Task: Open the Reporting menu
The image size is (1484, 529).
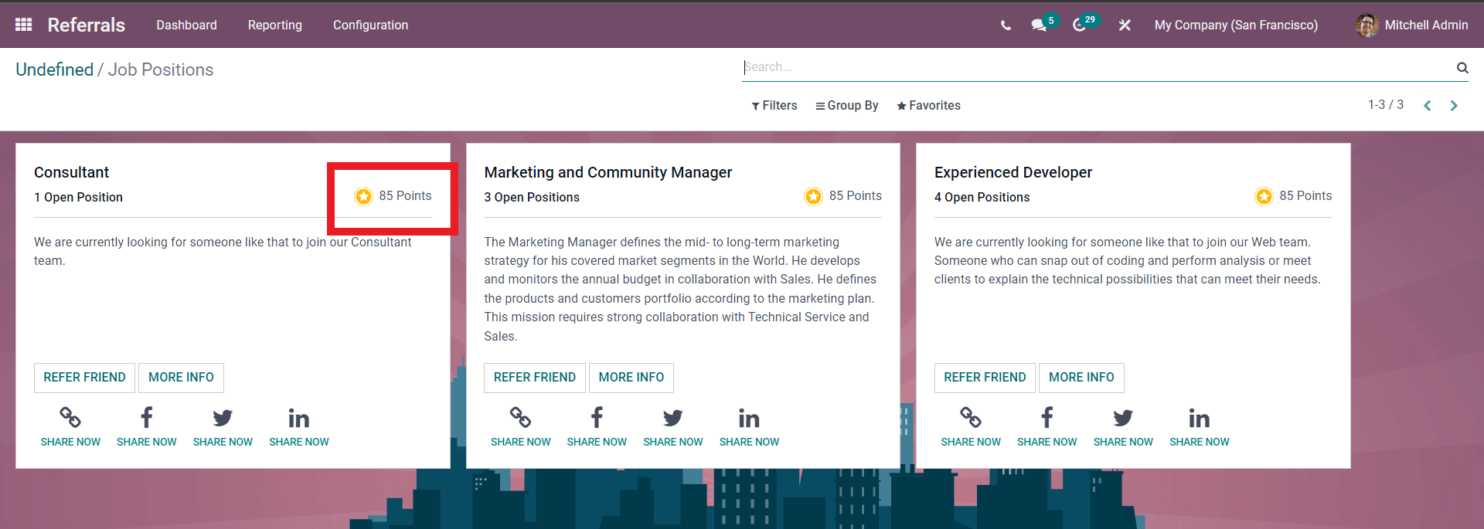Action: click(x=275, y=25)
